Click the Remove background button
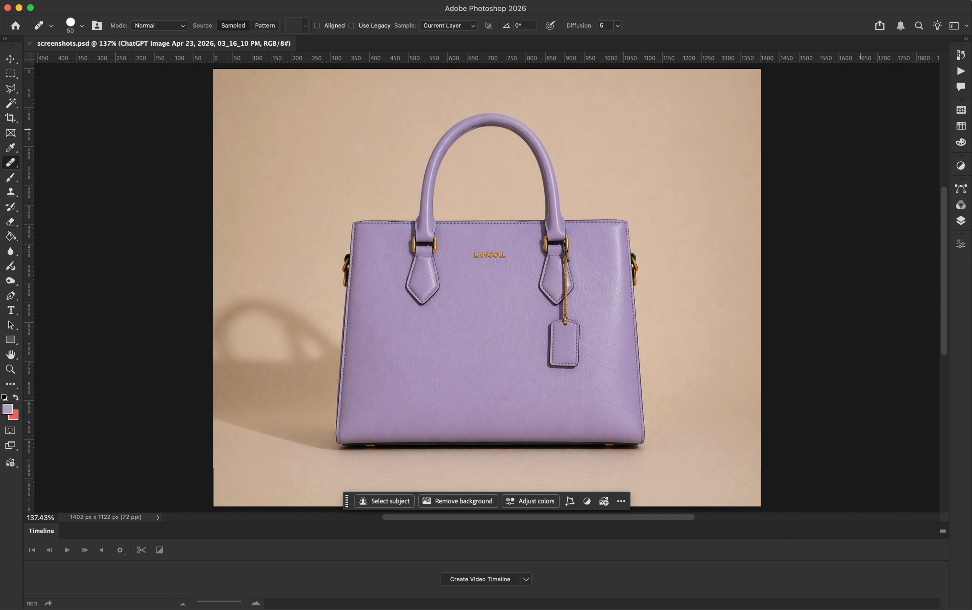The image size is (972, 610). 458,501
